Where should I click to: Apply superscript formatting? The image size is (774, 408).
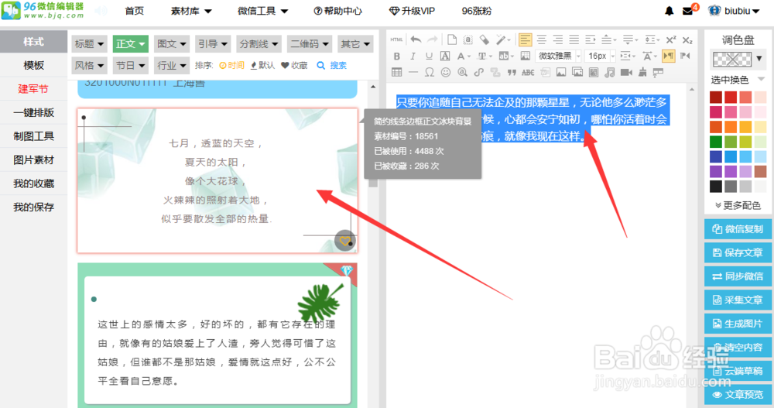671,39
